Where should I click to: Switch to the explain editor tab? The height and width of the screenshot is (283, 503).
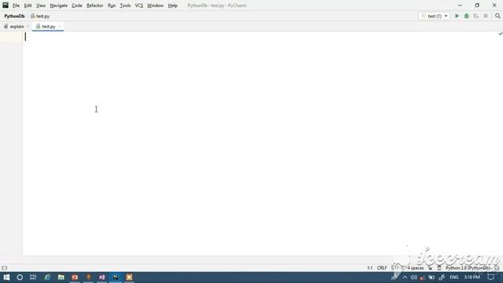coord(17,27)
